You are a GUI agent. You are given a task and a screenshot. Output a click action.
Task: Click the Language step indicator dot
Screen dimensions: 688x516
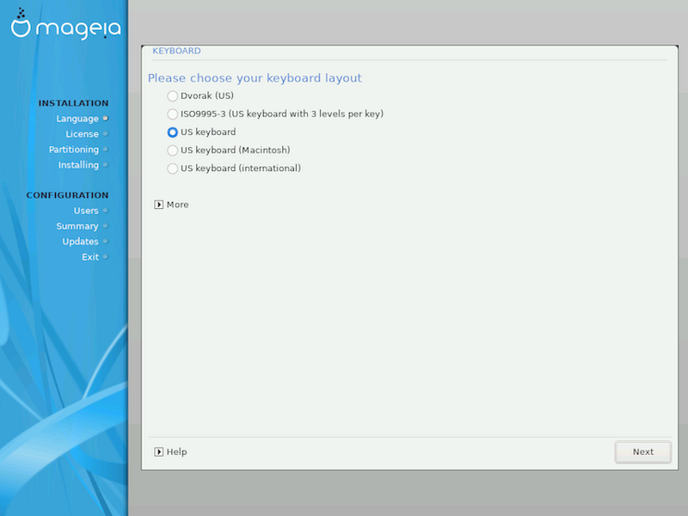tap(105, 119)
